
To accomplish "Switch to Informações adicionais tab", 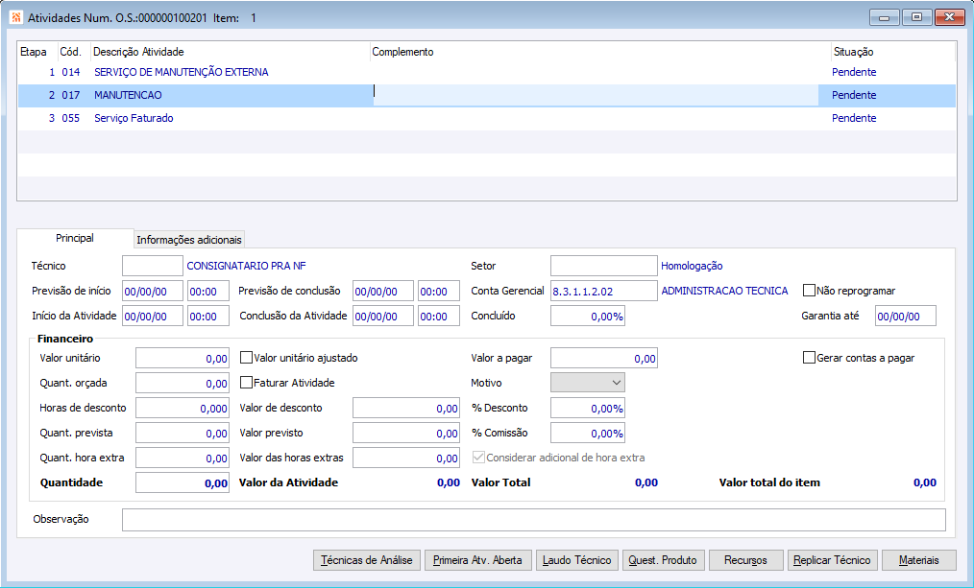I will click(x=189, y=239).
